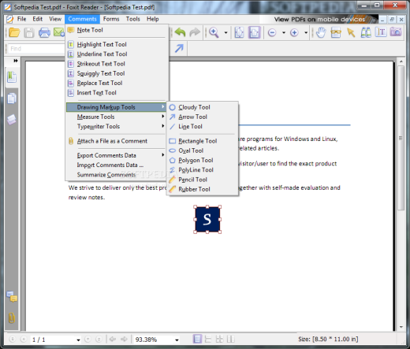Click the binoculars Search icon
The width and height of the screenshot is (410, 349).
[x=366, y=32]
